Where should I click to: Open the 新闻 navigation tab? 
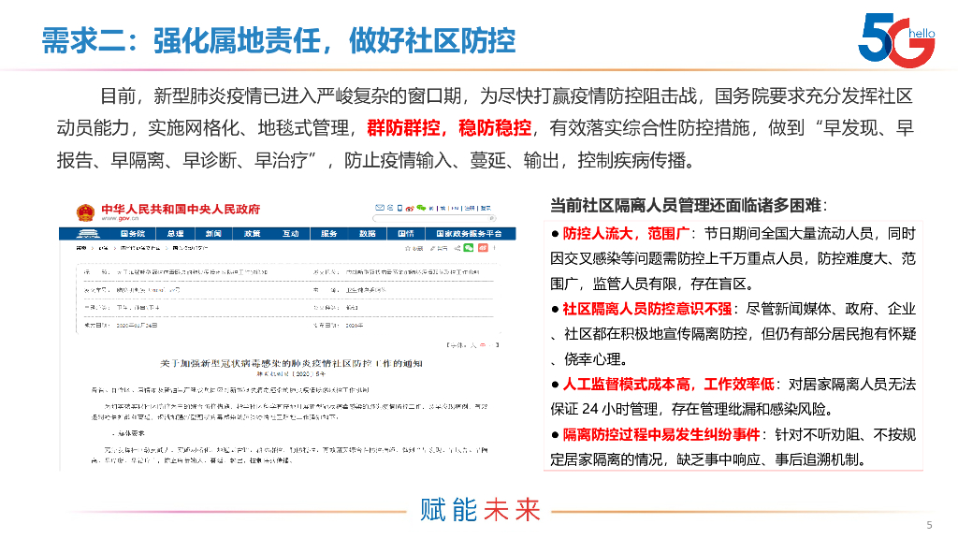point(213,233)
